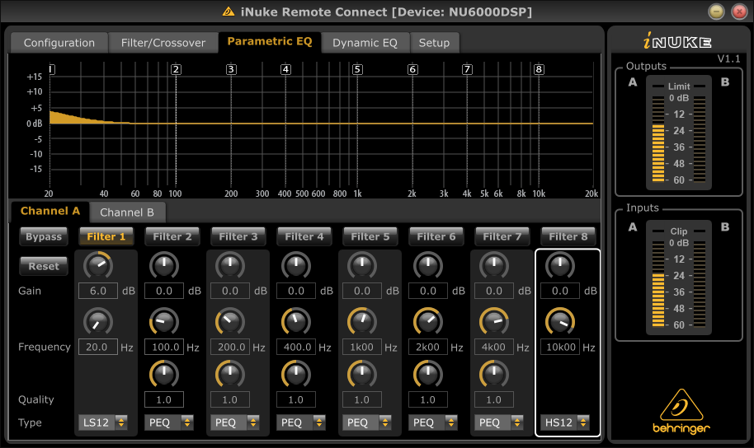This screenshot has height=448, width=754.
Task: Select EQ graph marker 8
Action: (x=539, y=70)
